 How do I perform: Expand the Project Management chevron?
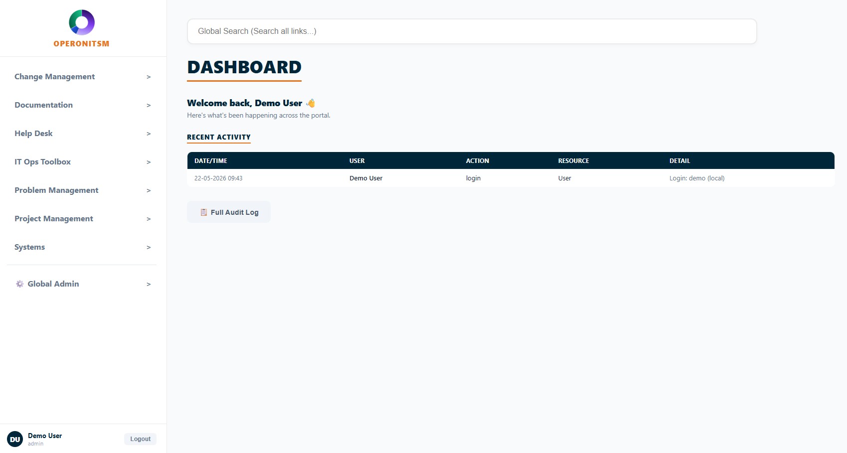pos(149,219)
